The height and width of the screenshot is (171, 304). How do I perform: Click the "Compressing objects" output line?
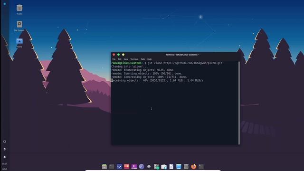tap(149, 77)
